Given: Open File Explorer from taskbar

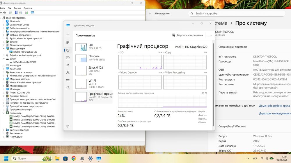Looking at the screenshot, I should pos(57,158).
